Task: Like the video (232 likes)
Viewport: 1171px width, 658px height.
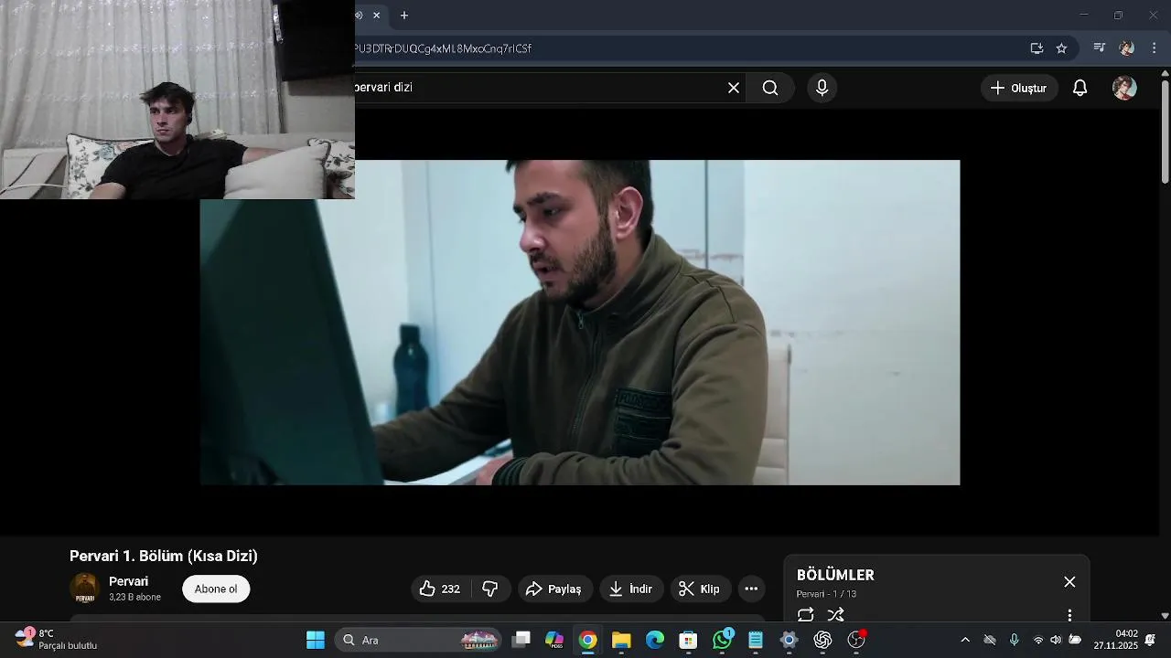Action: coord(441,589)
